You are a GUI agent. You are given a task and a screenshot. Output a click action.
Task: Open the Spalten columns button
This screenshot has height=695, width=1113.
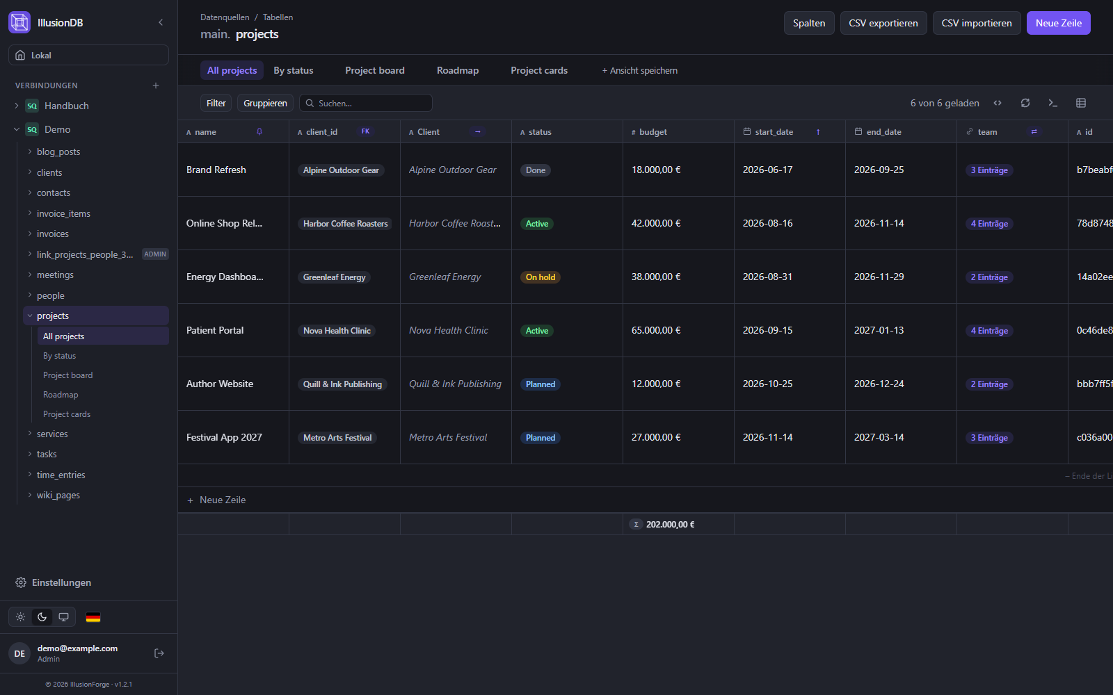(x=809, y=23)
